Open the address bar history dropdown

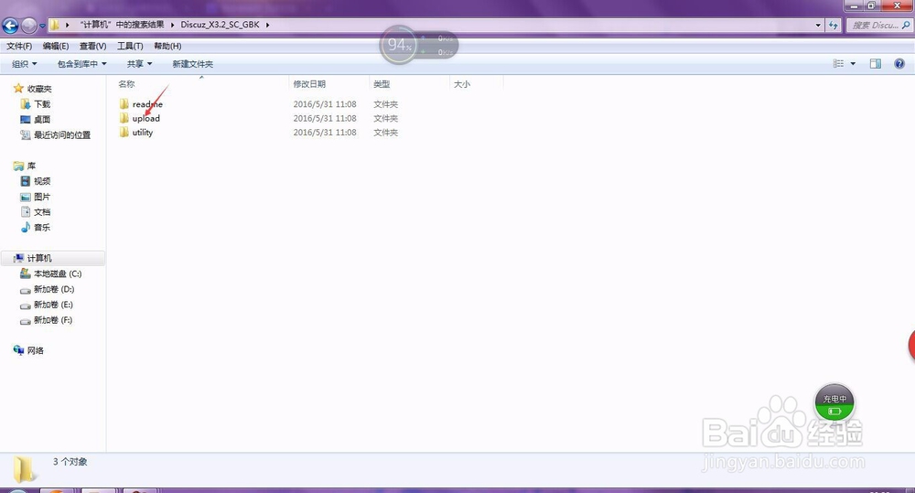point(817,25)
